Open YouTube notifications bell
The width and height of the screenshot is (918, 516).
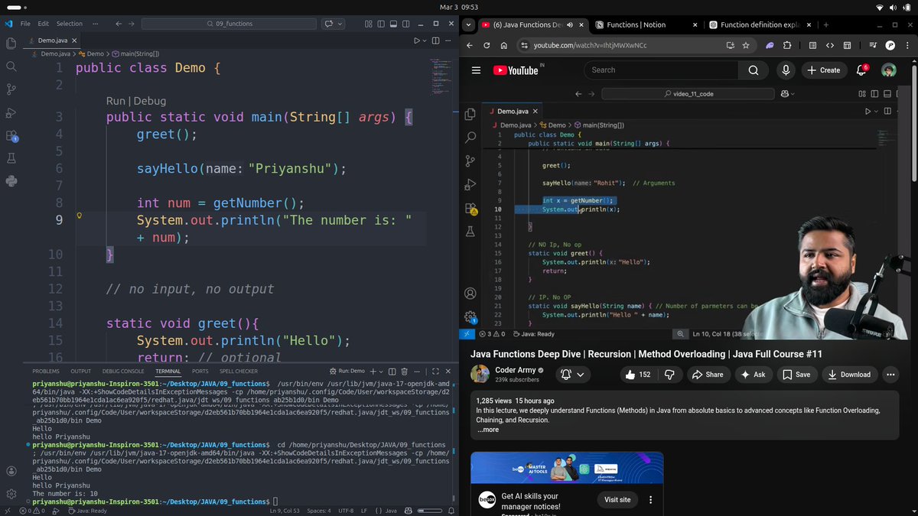click(x=861, y=70)
